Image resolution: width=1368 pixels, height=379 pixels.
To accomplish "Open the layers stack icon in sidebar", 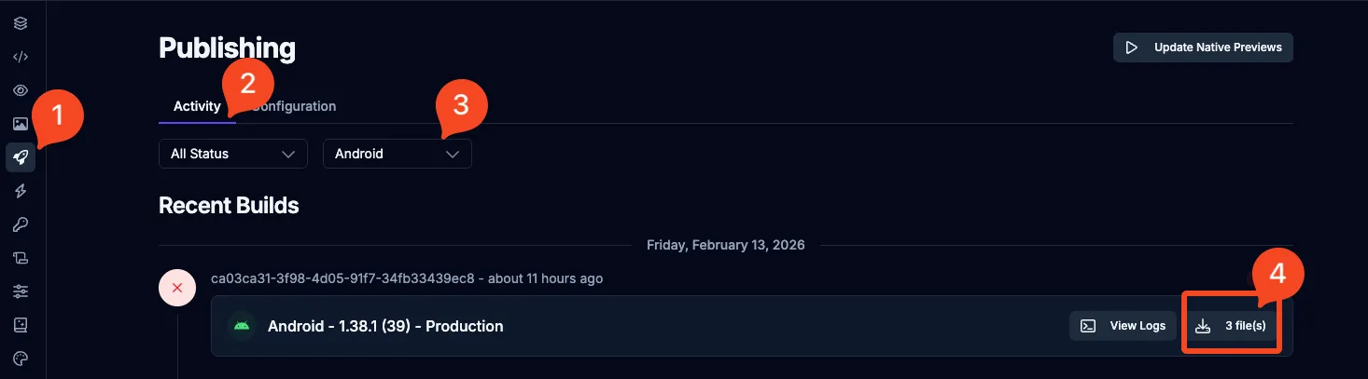I will coord(21,22).
